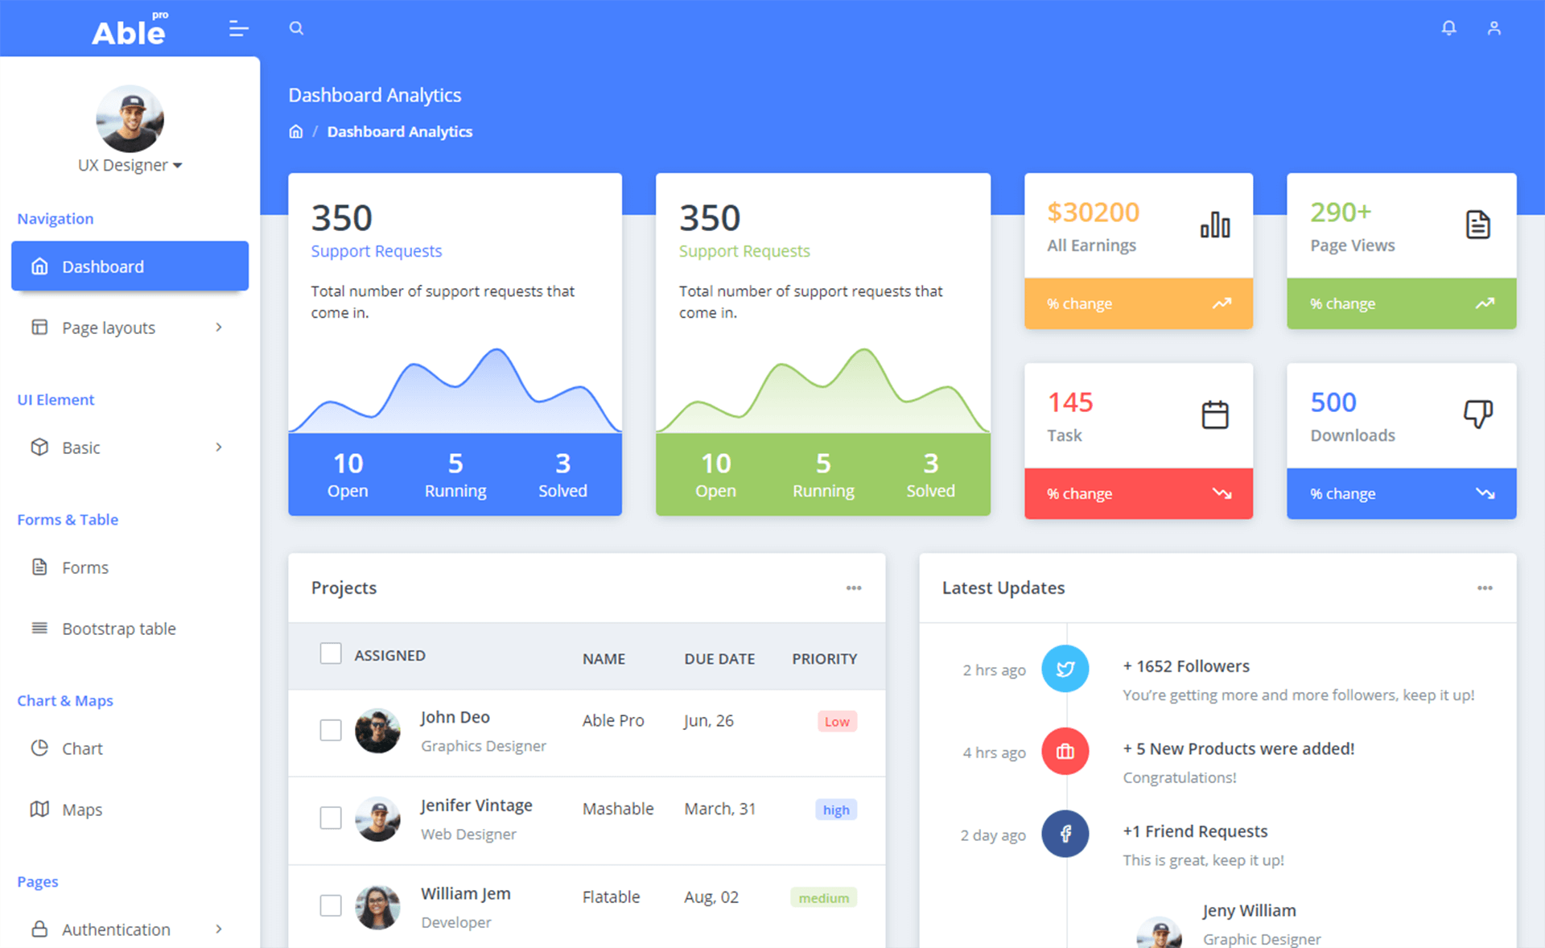Image resolution: width=1545 pixels, height=948 pixels.
Task: Click the % change button on All Earnings card
Action: 1139,304
